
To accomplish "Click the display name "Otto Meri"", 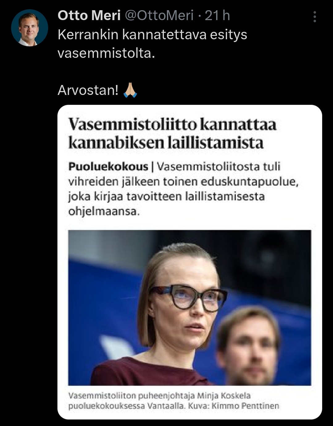I will (x=89, y=15).
